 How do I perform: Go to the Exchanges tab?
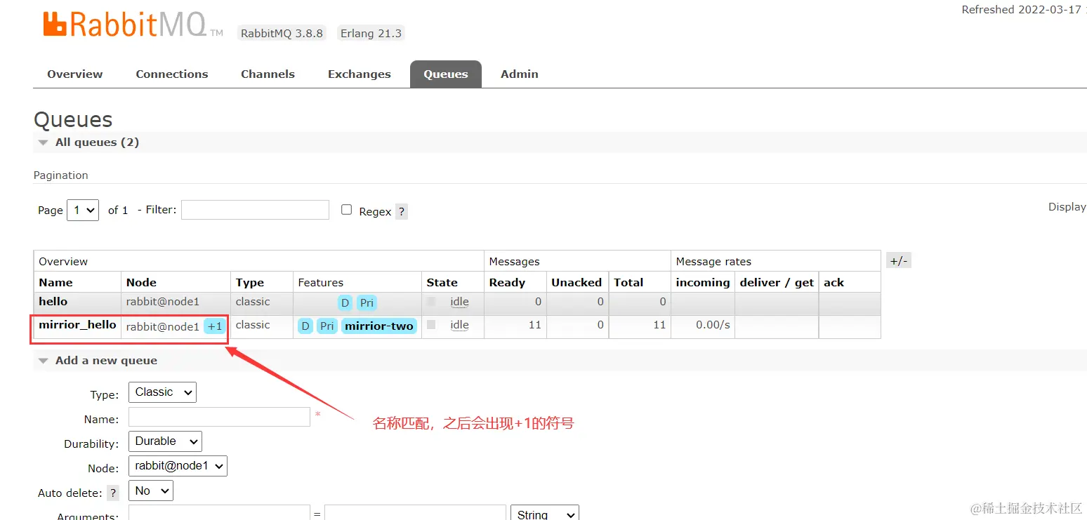pyautogui.click(x=360, y=74)
